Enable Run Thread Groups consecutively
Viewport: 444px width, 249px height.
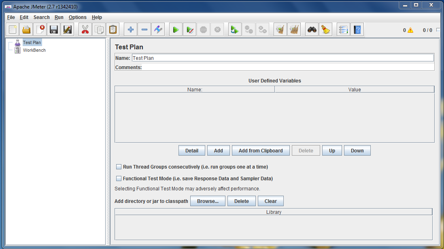pyautogui.click(x=119, y=167)
